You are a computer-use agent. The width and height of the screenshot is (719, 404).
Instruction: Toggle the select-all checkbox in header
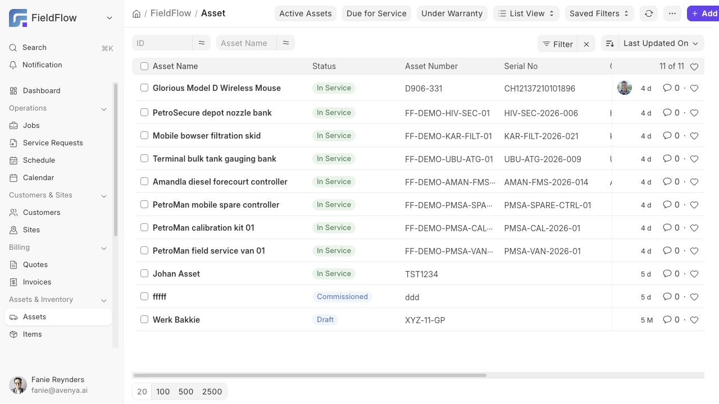tap(144, 66)
